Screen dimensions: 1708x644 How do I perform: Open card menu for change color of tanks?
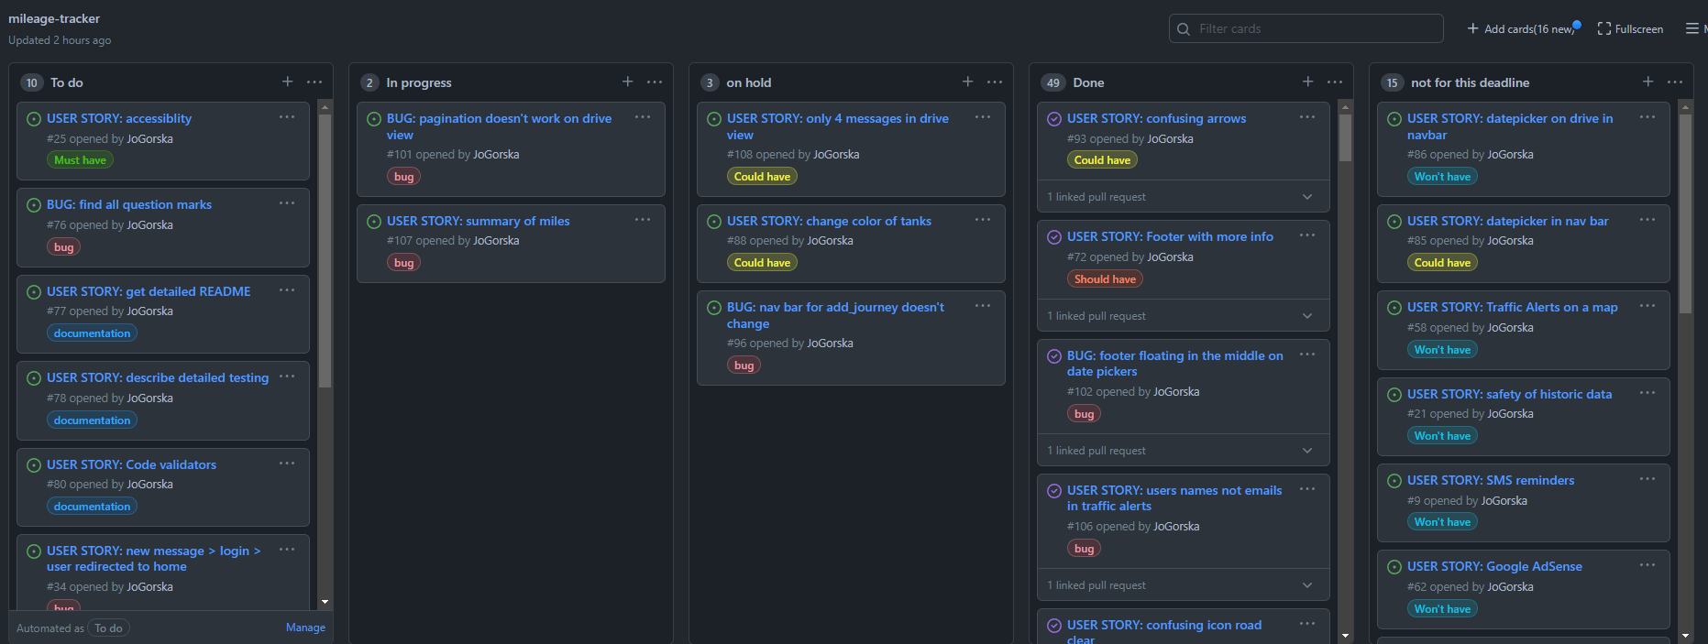tap(983, 220)
